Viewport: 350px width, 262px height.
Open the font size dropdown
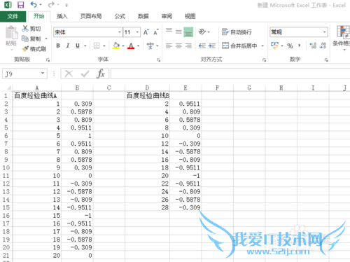[138, 32]
